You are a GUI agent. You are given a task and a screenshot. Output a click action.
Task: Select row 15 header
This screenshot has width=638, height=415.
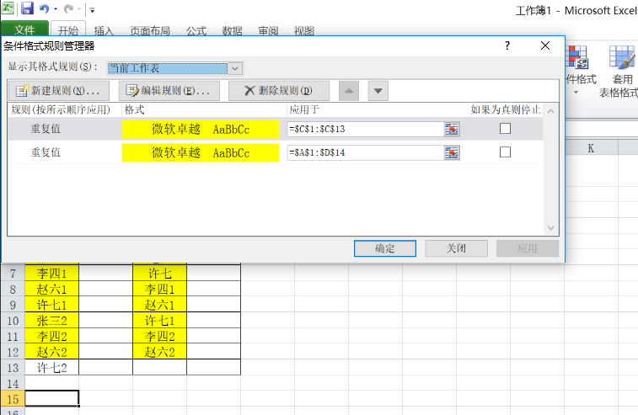point(13,399)
